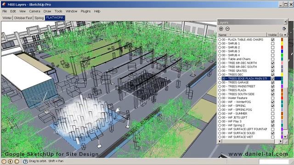Enable the WF - SUMMER layer visibility
Screen dimensions: 294x165
point(272,114)
